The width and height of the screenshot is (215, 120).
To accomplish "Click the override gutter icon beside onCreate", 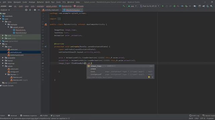I will click(46, 47).
